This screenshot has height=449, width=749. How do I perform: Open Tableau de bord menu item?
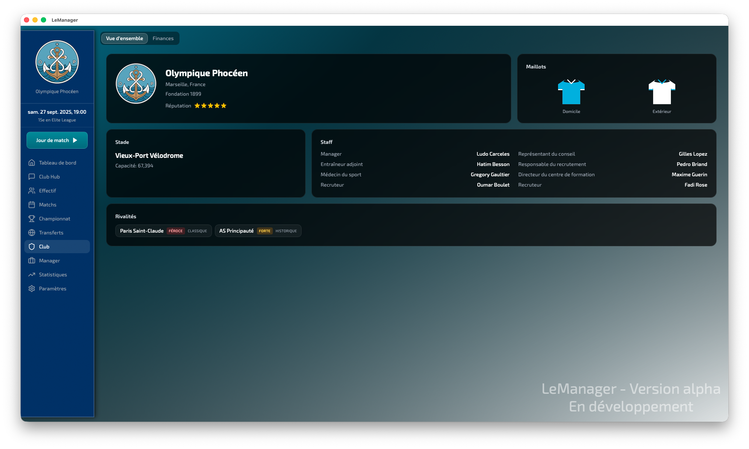pos(57,163)
